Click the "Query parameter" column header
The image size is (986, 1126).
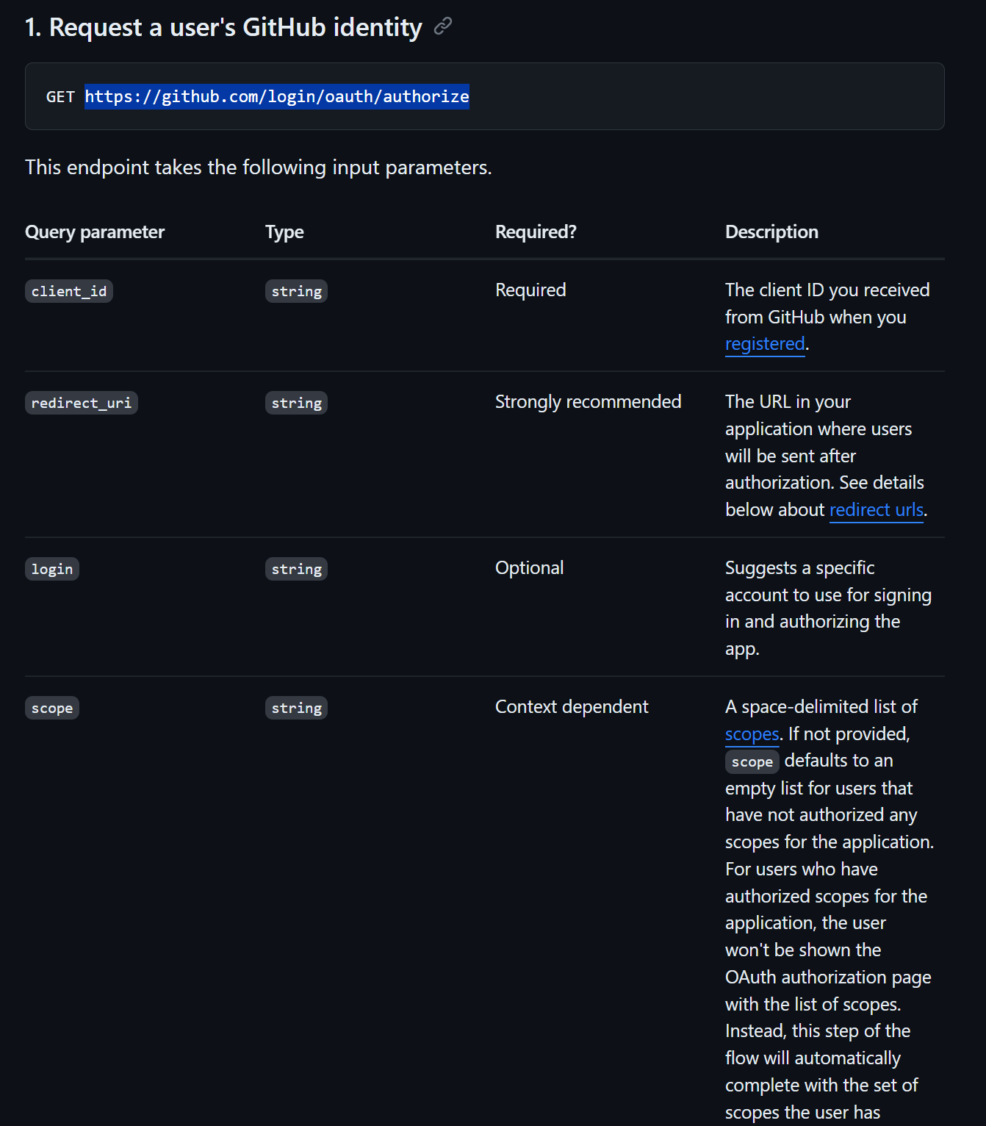pos(95,232)
